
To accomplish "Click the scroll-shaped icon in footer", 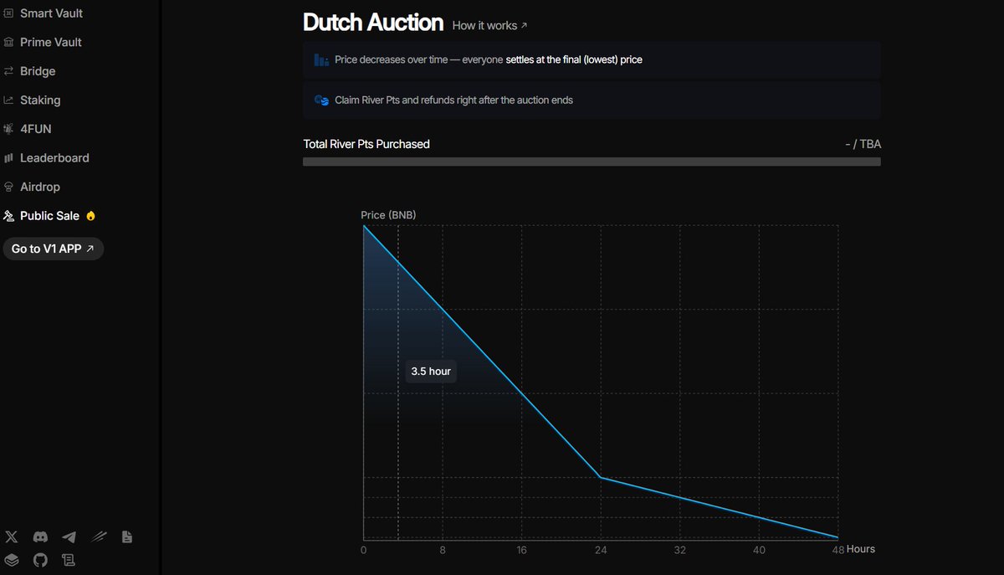I will click(x=69, y=559).
